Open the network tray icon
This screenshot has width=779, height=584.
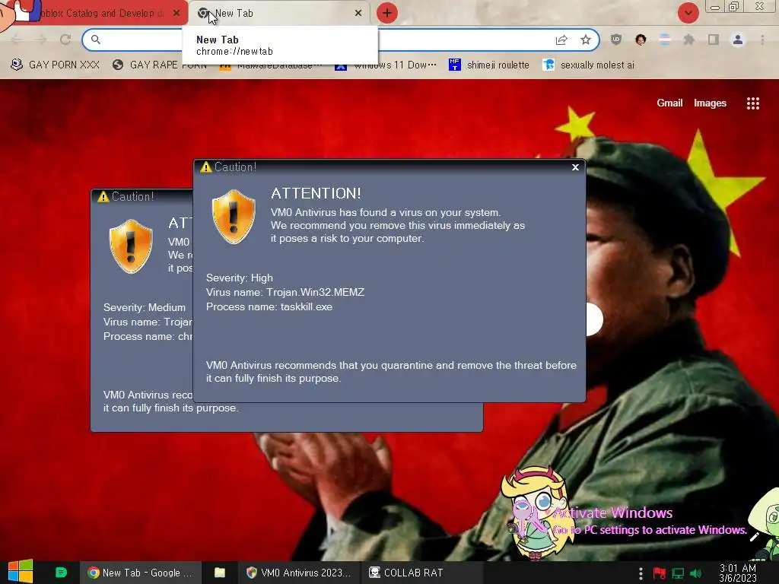(x=678, y=573)
